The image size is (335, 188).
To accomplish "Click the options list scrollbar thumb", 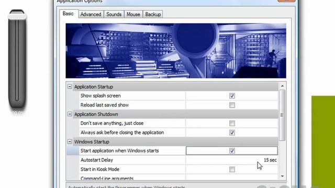I will coord(282,115).
